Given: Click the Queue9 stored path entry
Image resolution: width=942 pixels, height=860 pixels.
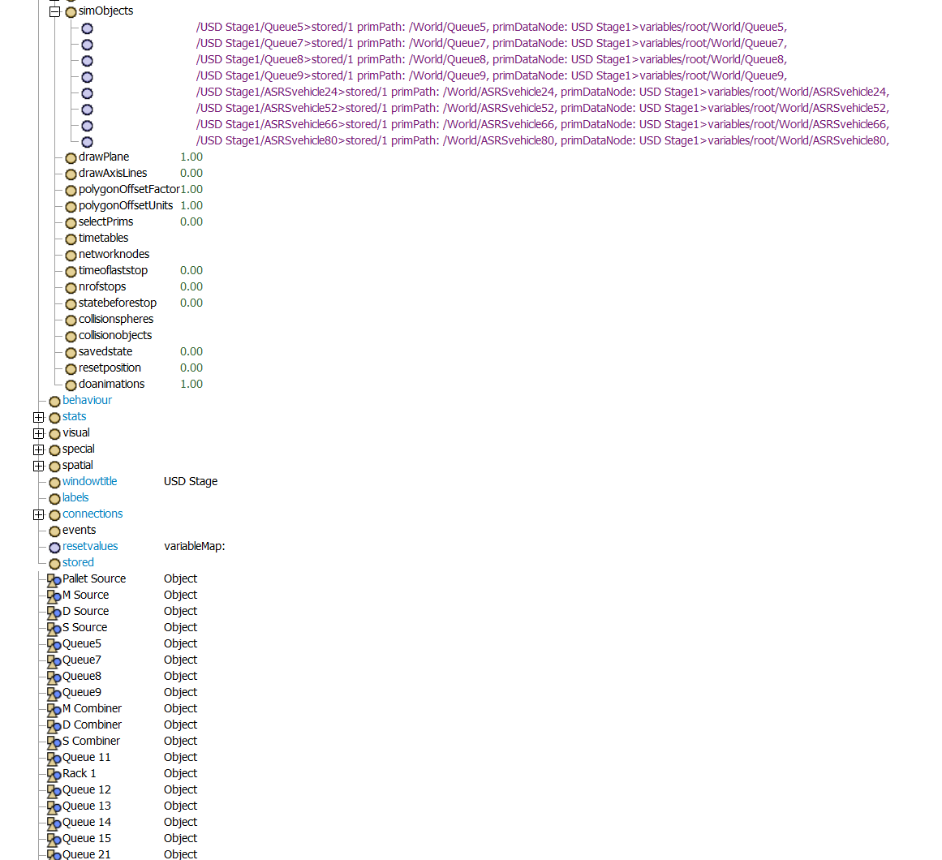Looking at the screenshot, I should coord(491,75).
